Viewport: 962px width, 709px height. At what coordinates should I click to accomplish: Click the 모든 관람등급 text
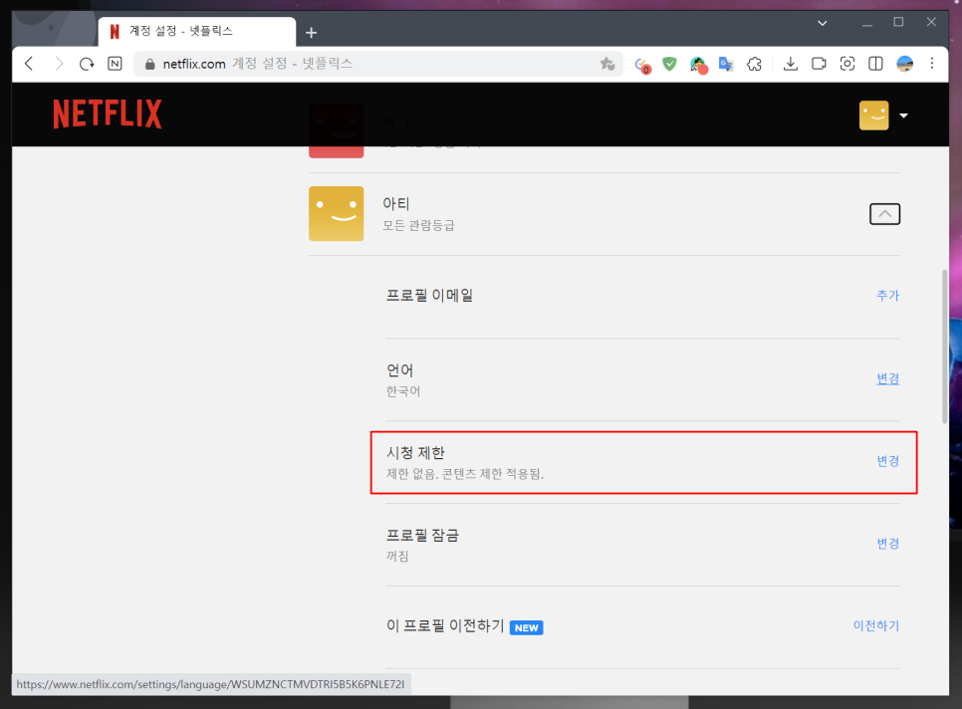pos(419,226)
